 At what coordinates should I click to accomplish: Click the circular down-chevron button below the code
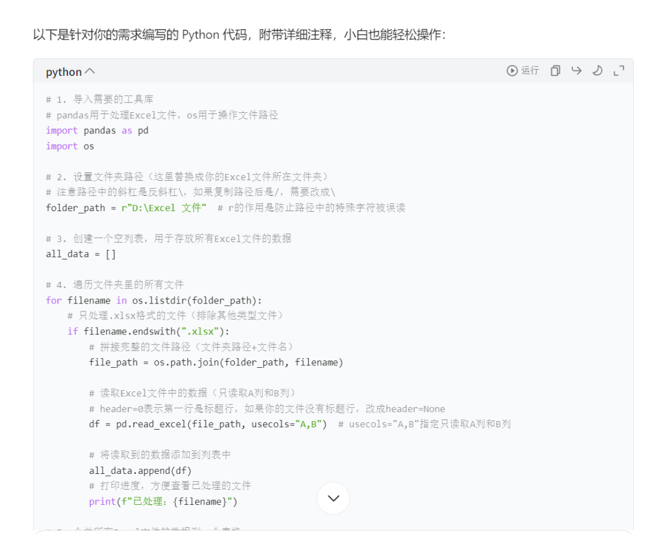pos(332,498)
